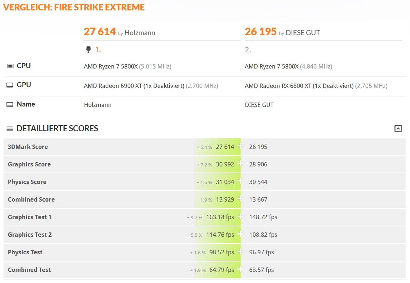410x283 pixels.
Task: Click the plus marker on Graphics Test 1 row
Action: (x=240, y=216)
